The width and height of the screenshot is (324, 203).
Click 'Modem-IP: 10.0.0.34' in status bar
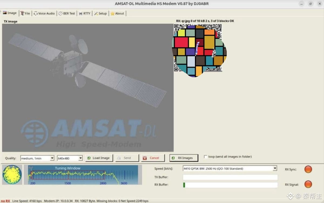[58, 201]
